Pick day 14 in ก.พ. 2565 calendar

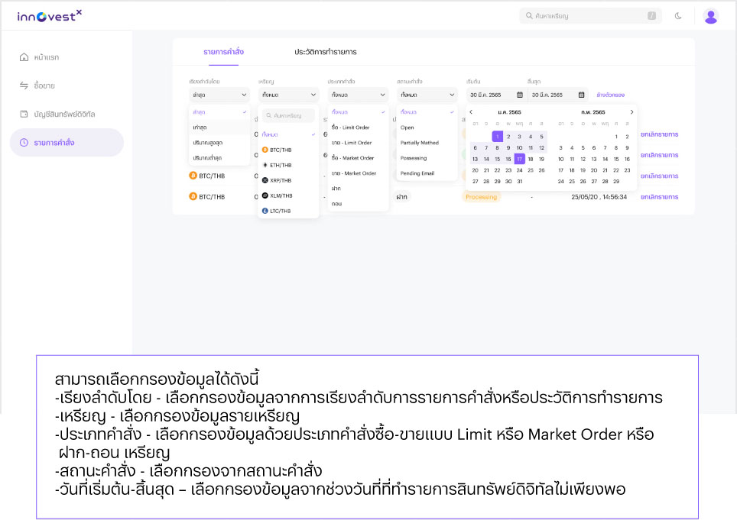tap(605, 159)
